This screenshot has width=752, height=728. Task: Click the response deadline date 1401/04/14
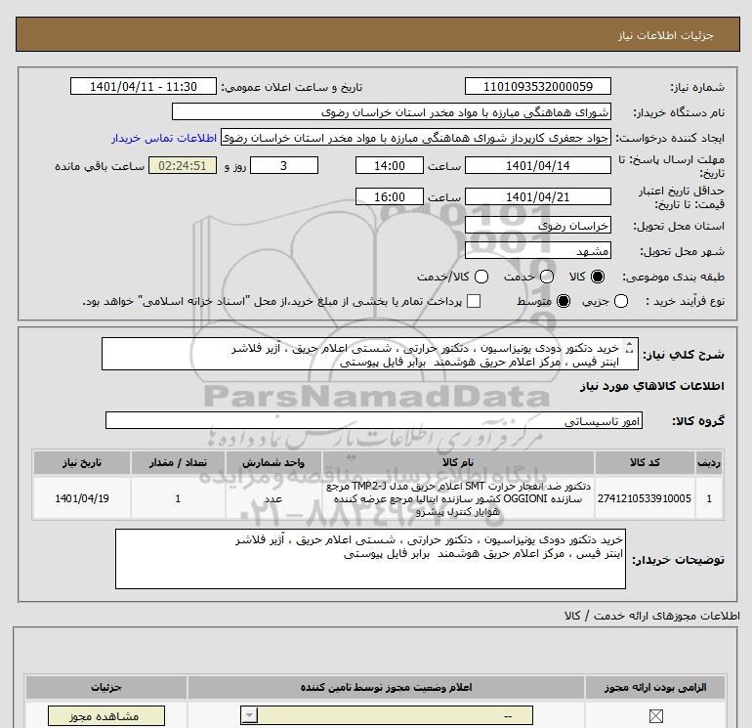coord(537,165)
